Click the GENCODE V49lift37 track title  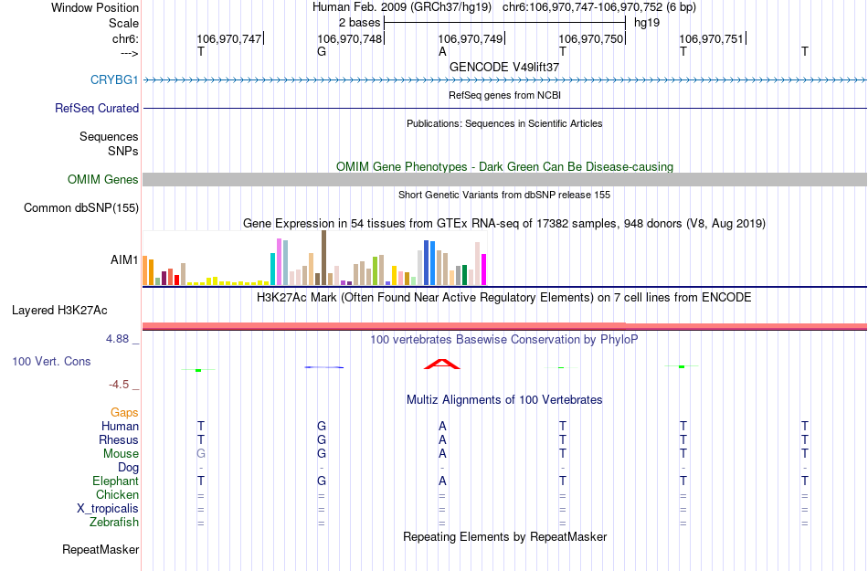[x=504, y=67]
